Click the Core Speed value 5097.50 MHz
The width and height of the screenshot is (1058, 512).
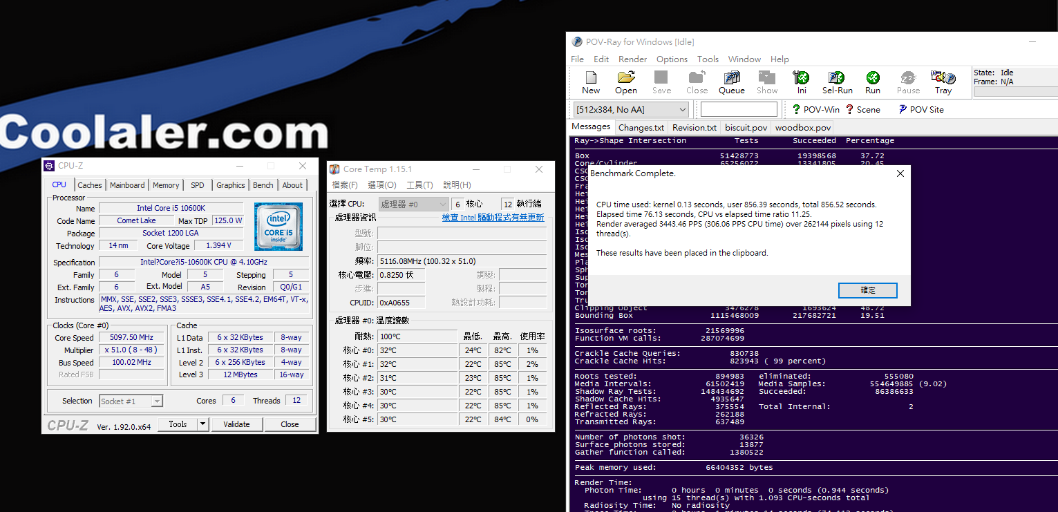(131, 337)
